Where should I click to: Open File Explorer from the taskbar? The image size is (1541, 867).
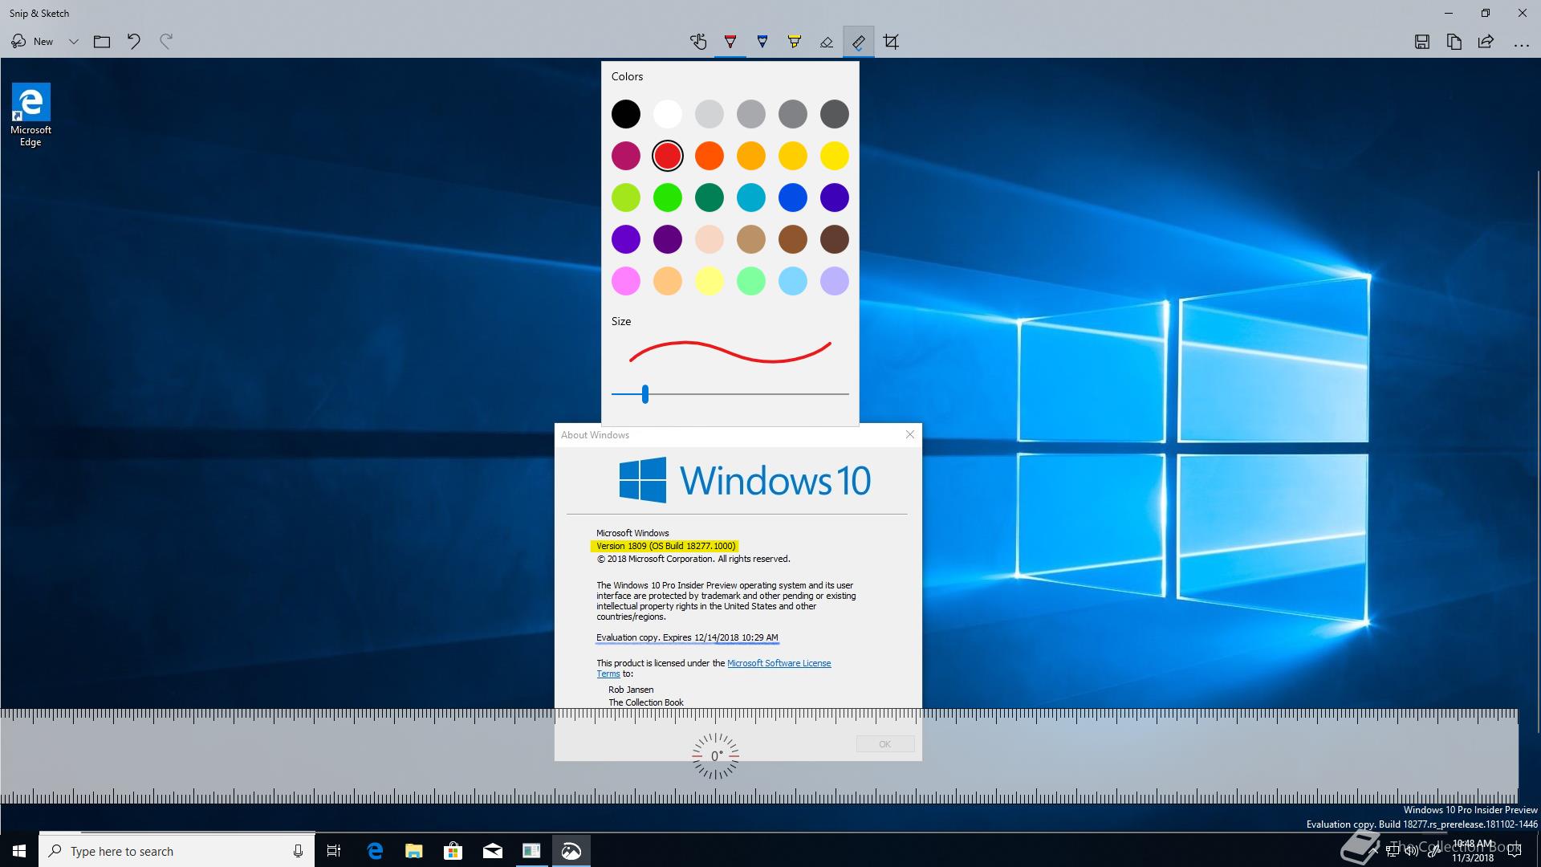click(x=414, y=851)
